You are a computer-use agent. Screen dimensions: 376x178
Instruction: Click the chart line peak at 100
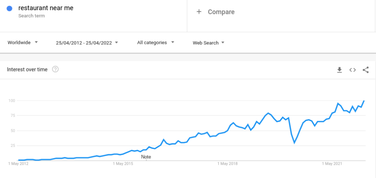(364, 101)
